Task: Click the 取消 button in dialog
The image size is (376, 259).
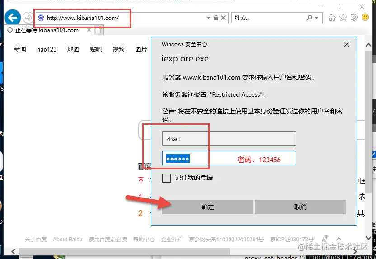Action: click(x=300, y=207)
